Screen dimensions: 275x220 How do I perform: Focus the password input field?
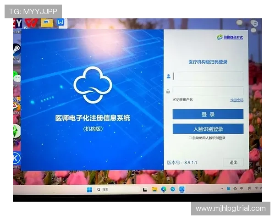[x=208, y=91]
